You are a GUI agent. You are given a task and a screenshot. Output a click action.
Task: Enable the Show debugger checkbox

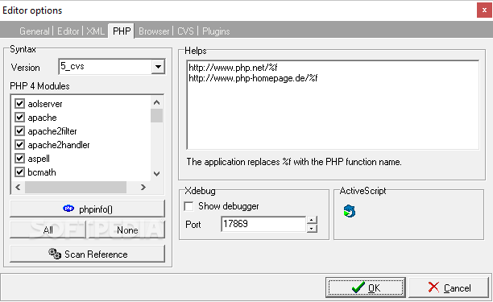click(x=189, y=206)
